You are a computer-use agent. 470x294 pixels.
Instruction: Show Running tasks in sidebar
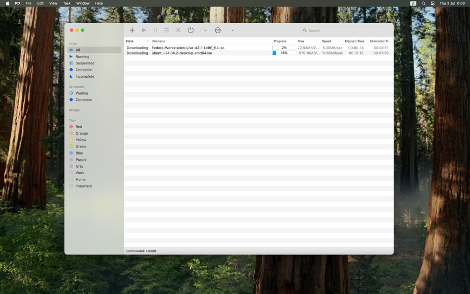(x=94, y=56)
